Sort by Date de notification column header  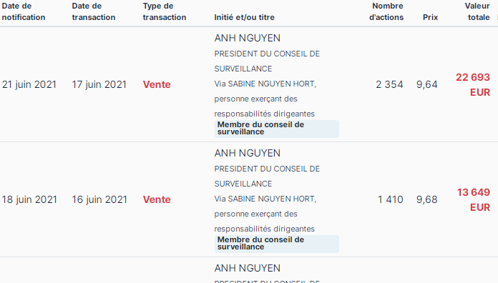pos(24,11)
